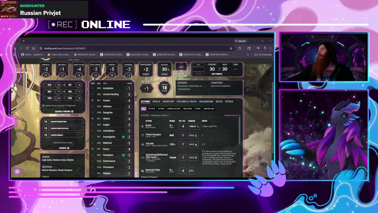Toggle History proficiency dot

pos(92,119)
